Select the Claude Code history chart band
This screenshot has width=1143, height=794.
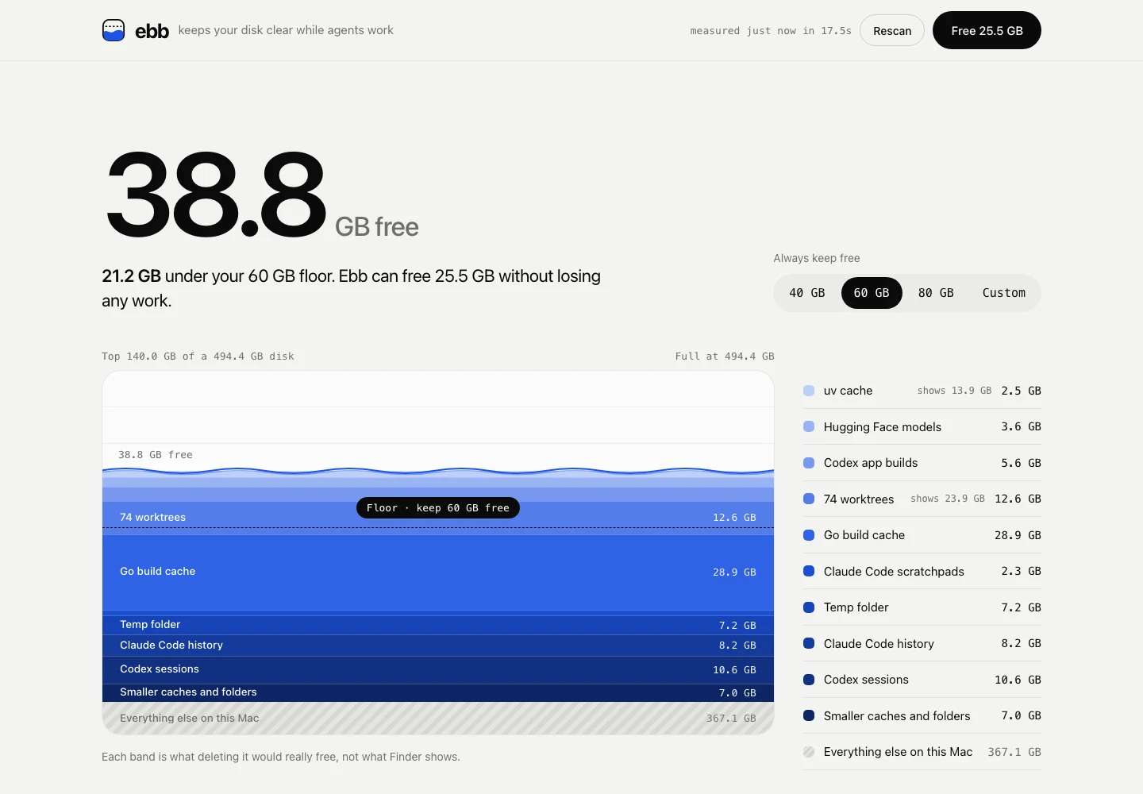pos(438,646)
